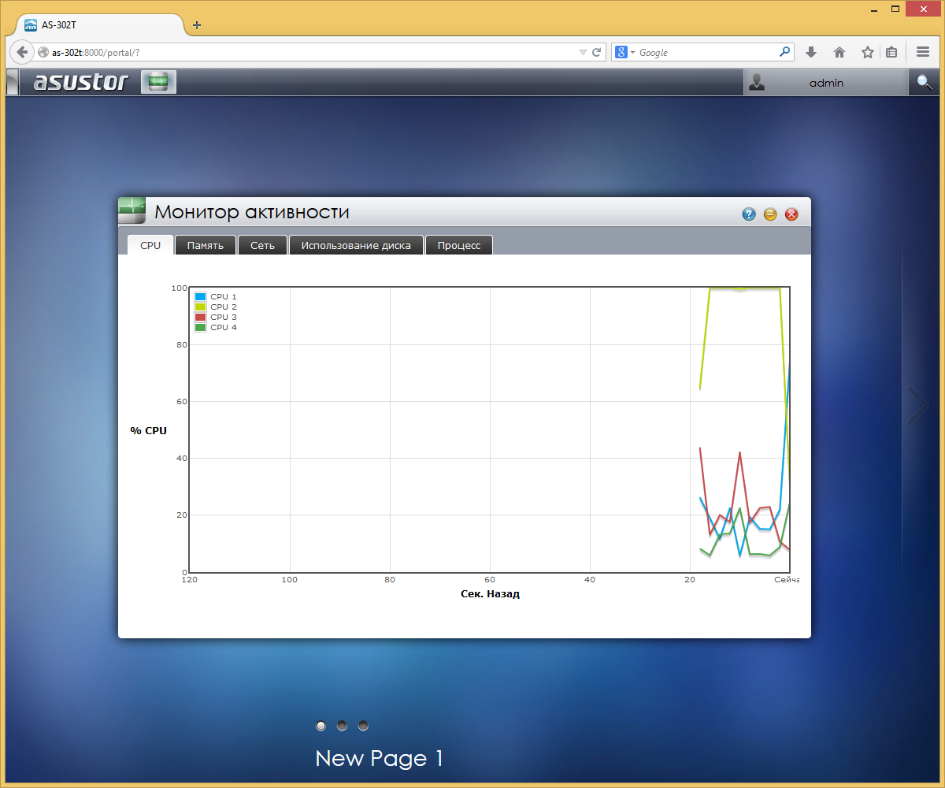Open the browser hamburger menu
945x788 pixels.
pos(924,52)
